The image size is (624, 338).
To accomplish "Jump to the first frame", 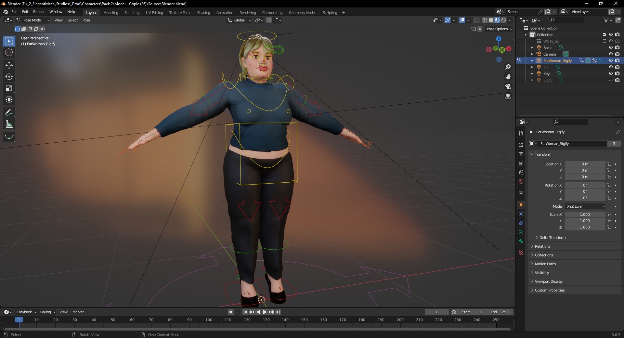I will pyautogui.click(x=245, y=312).
